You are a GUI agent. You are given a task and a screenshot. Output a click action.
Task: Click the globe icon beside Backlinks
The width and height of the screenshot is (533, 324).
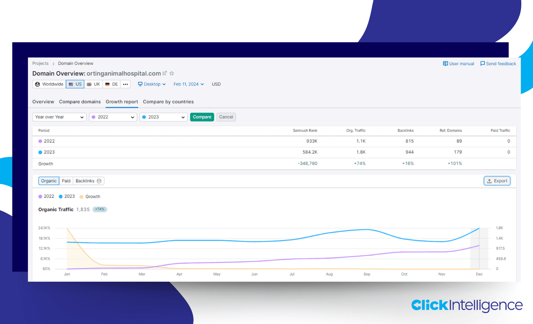coord(99,181)
